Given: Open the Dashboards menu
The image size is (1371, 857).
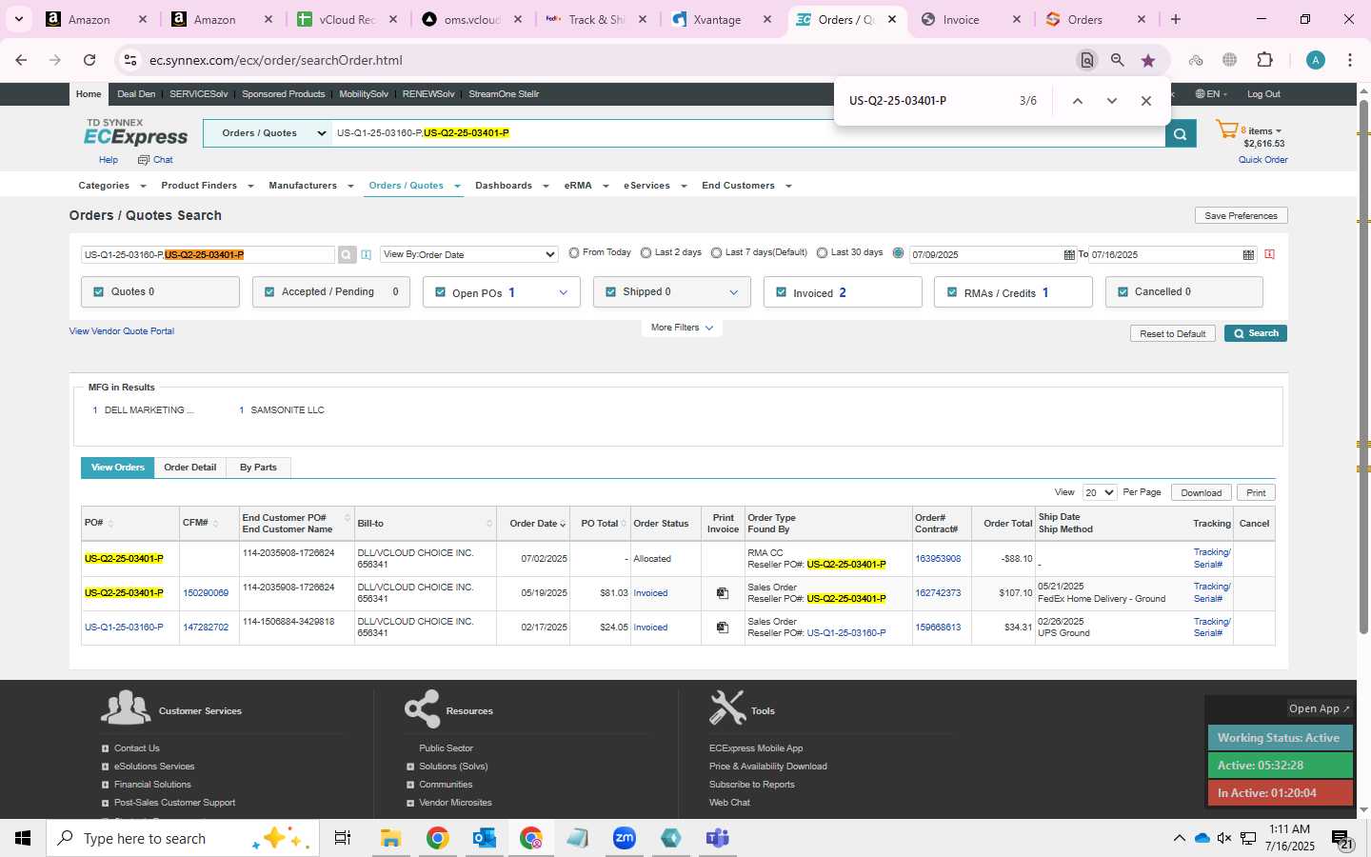Looking at the screenshot, I should click(511, 186).
